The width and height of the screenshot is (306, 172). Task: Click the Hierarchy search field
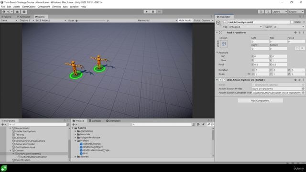(37, 124)
